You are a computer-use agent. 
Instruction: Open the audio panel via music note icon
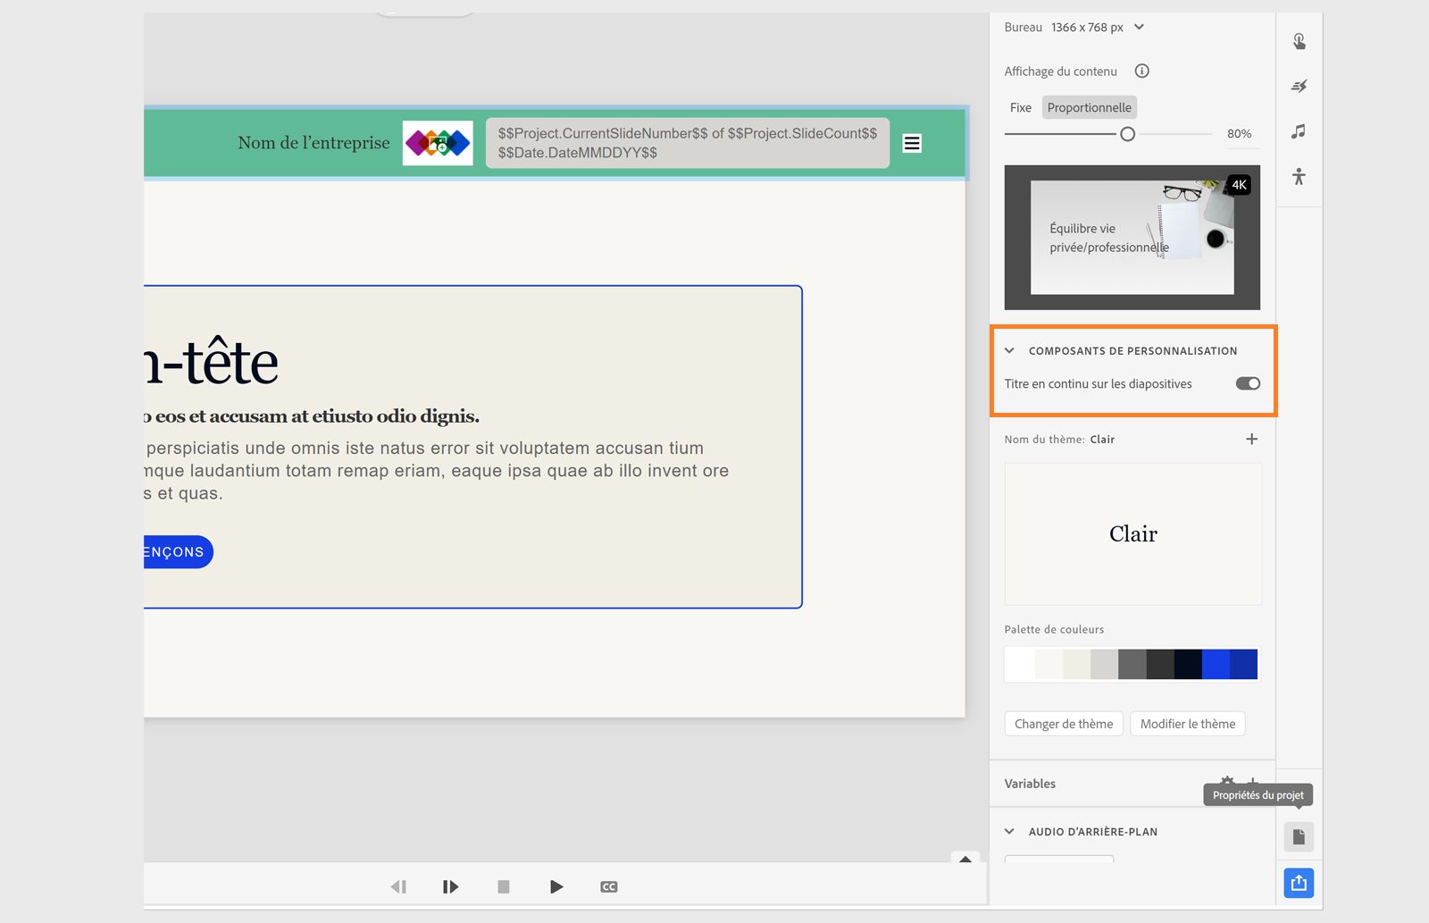click(x=1299, y=131)
